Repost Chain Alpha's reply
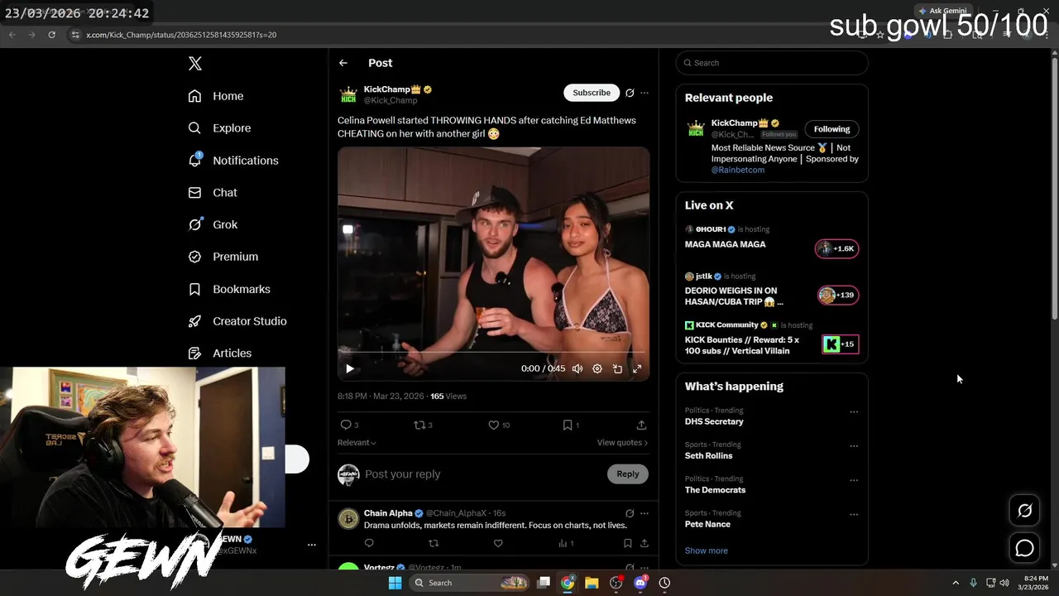This screenshot has width=1059, height=596. [434, 543]
